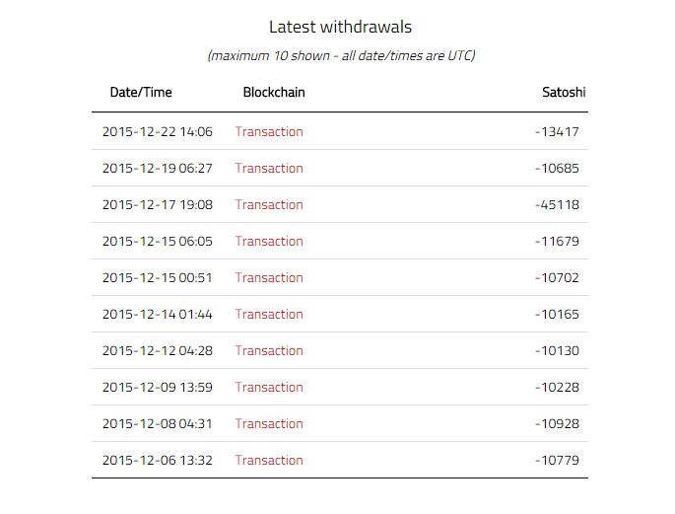Click the maximum 10 shown note
Image resolution: width=675 pixels, height=514 pixels.
point(341,56)
